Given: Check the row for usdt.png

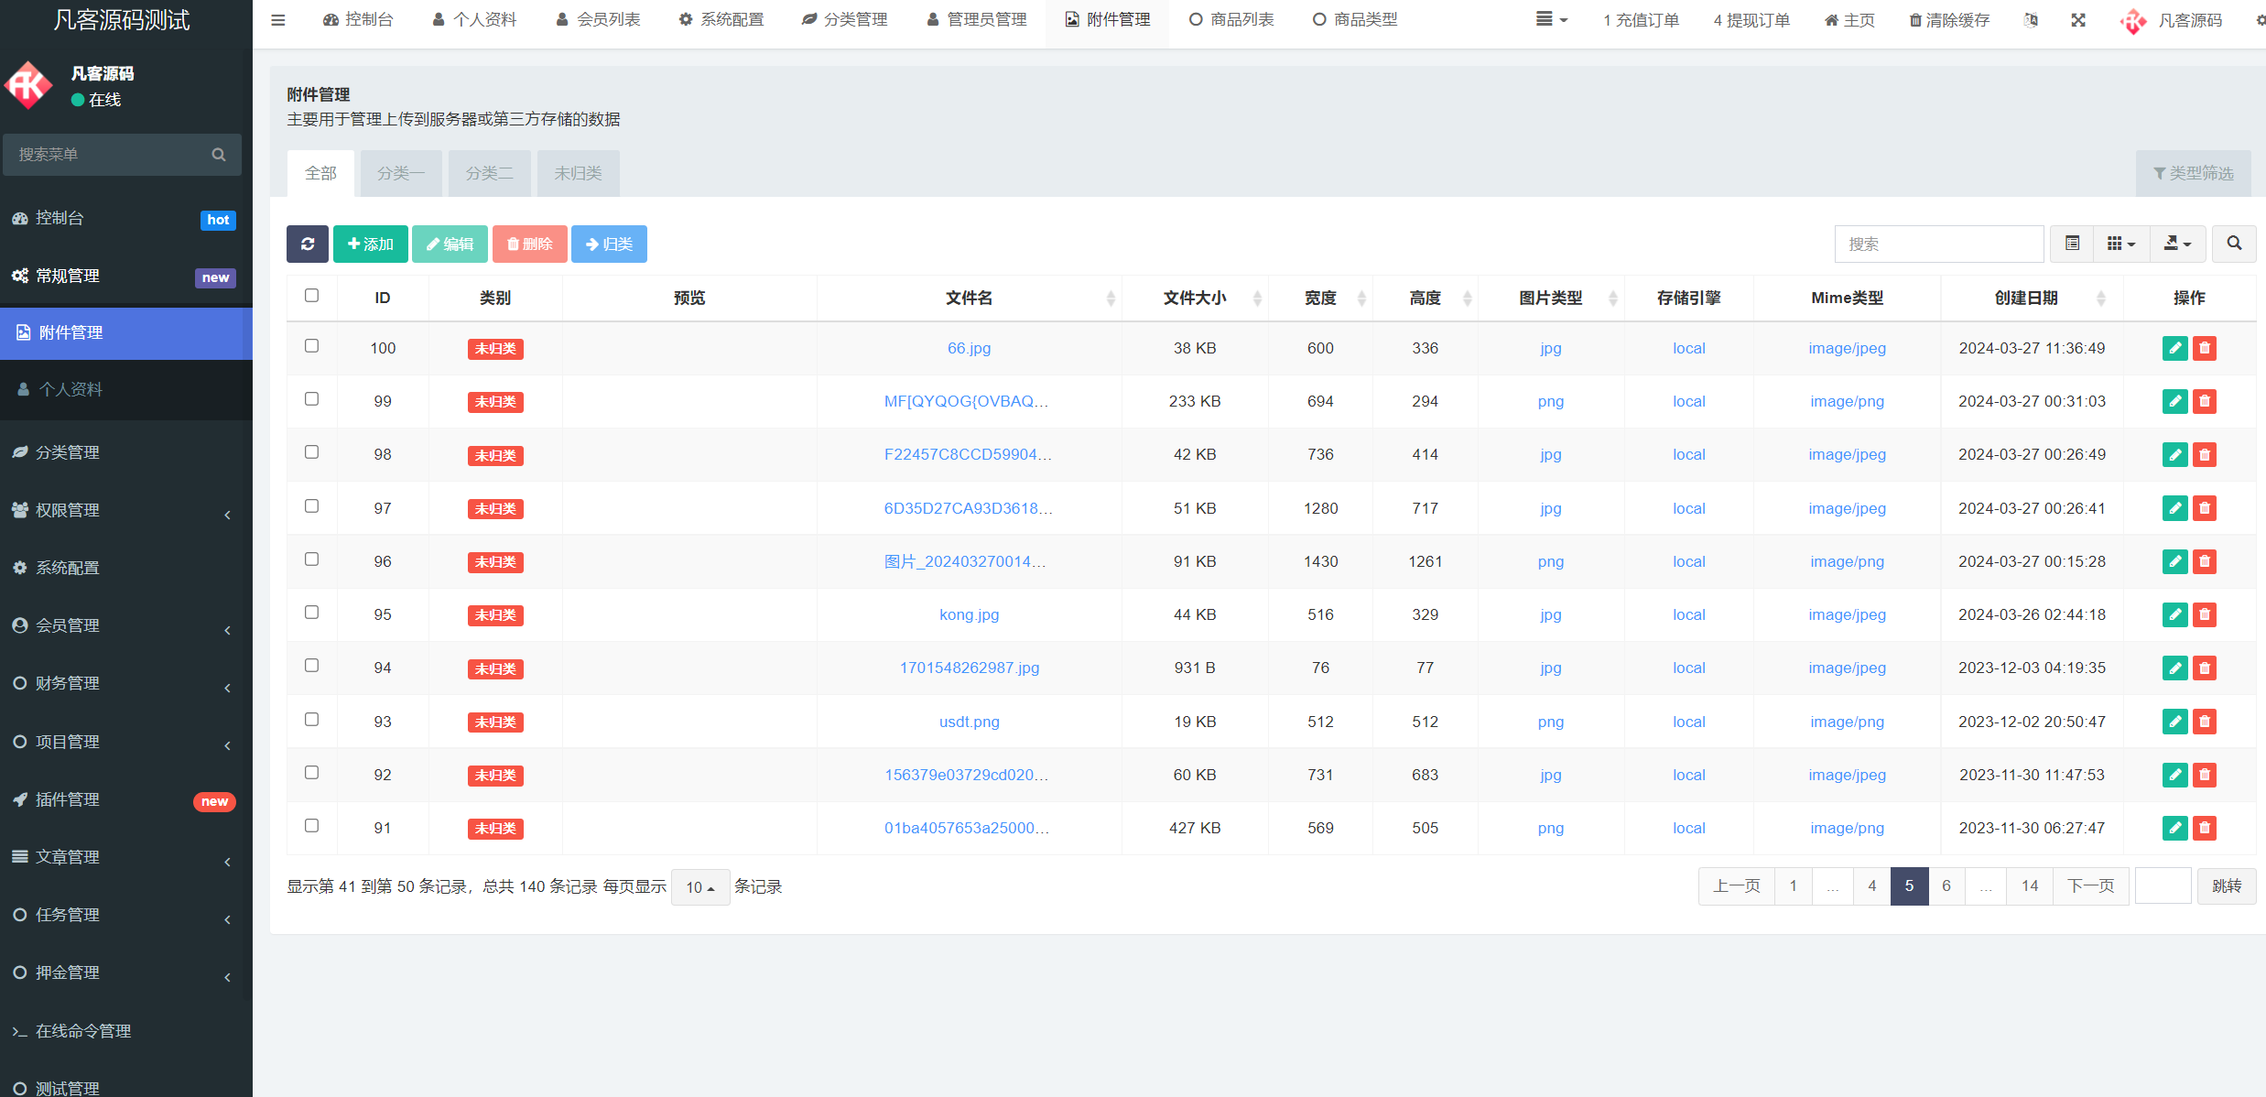Looking at the screenshot, I should (311, 719).
